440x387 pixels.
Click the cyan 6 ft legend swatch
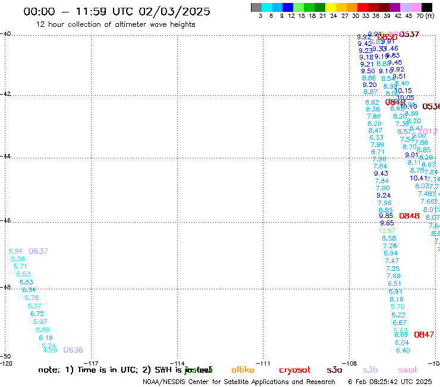pos(267,7)
